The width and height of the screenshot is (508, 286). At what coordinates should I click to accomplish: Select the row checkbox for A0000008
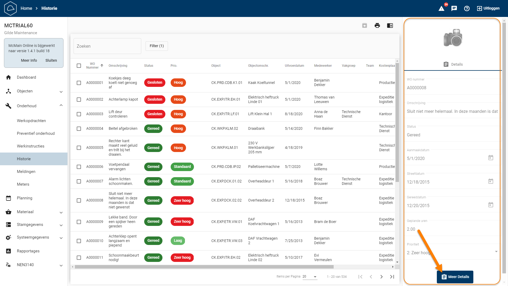(x=79, y=200)
